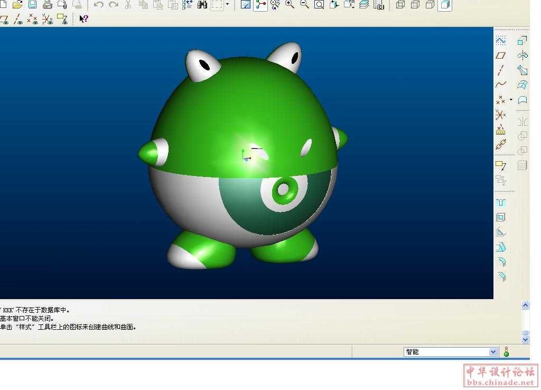The image size is (541, 390).
Task: Click message area scroll up arrow
Action: pyautogui.click(x=525, y=305)
